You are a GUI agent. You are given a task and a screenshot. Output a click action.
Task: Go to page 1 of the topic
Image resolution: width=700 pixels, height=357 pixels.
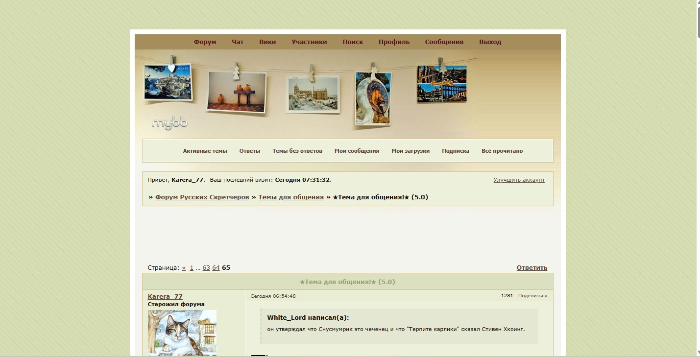click(x=192, y=268)
